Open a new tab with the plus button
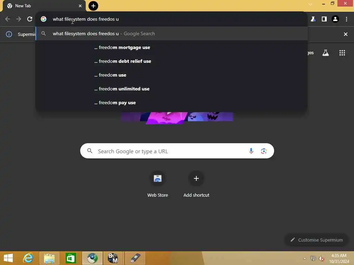This screenshot has width=354, height=265. 93,6
